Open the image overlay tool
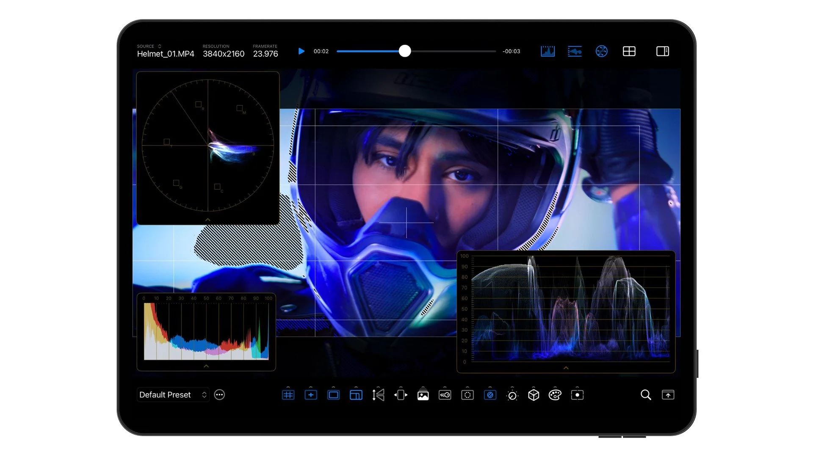Screen dimensions: 813x457 [423, 395]
